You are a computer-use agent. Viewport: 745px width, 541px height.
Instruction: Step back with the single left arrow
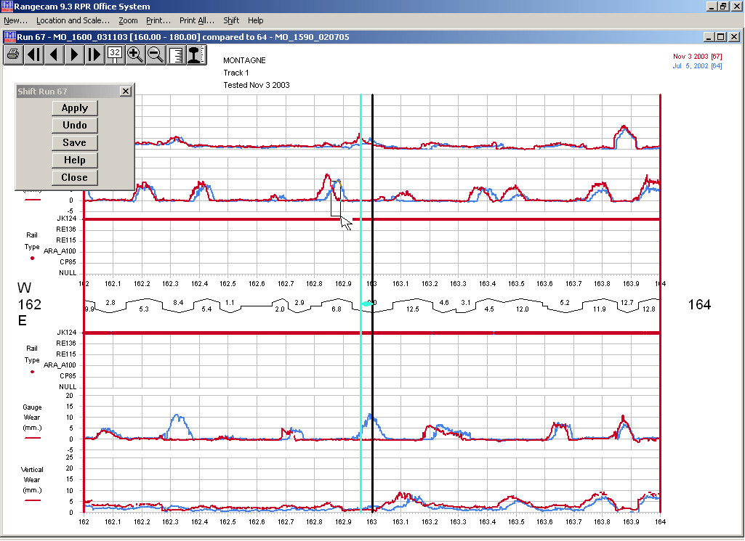tap(54, 54)
